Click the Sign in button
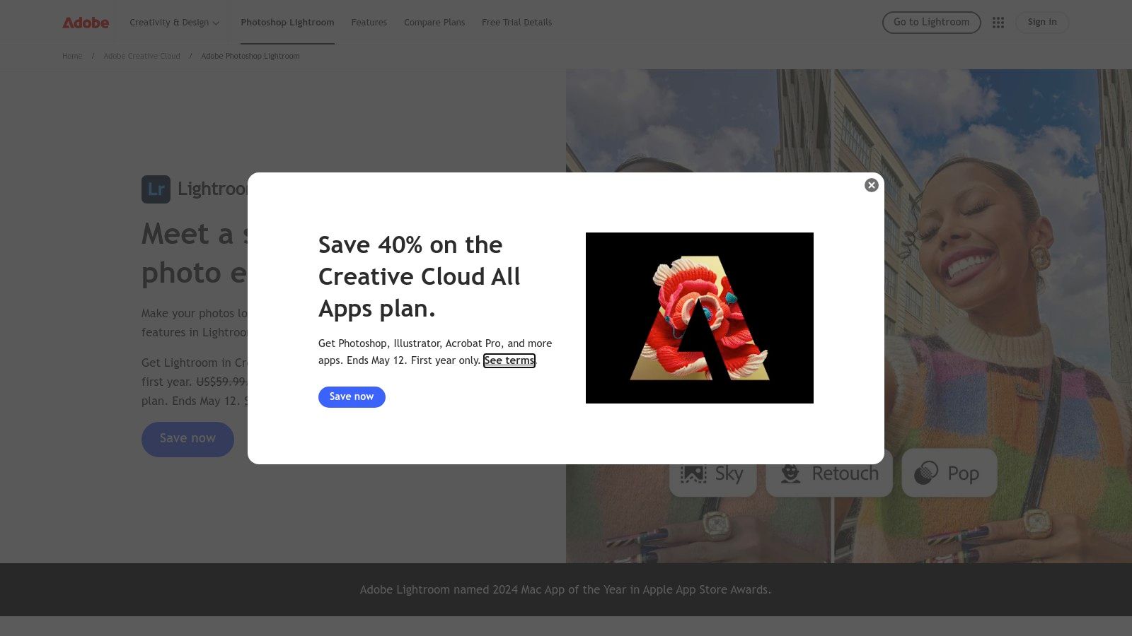1132x636 pixels. (x=1042, y=23)
